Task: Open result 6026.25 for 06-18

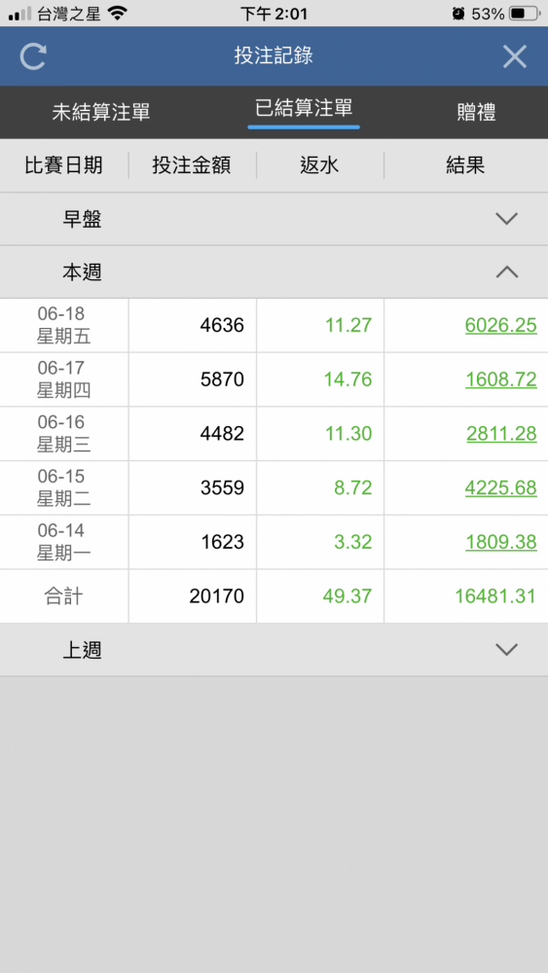Action: click(x=501, y=325)
